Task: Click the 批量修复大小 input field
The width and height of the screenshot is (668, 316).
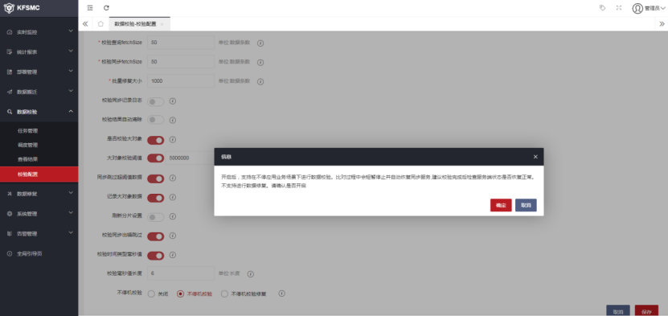Action: (x=181, y=81)
